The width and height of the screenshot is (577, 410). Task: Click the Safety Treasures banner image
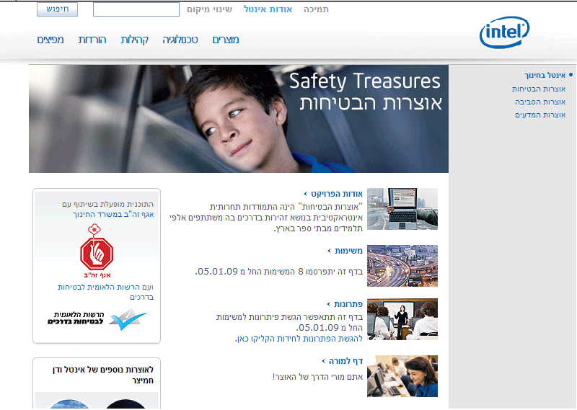[239, 119]
